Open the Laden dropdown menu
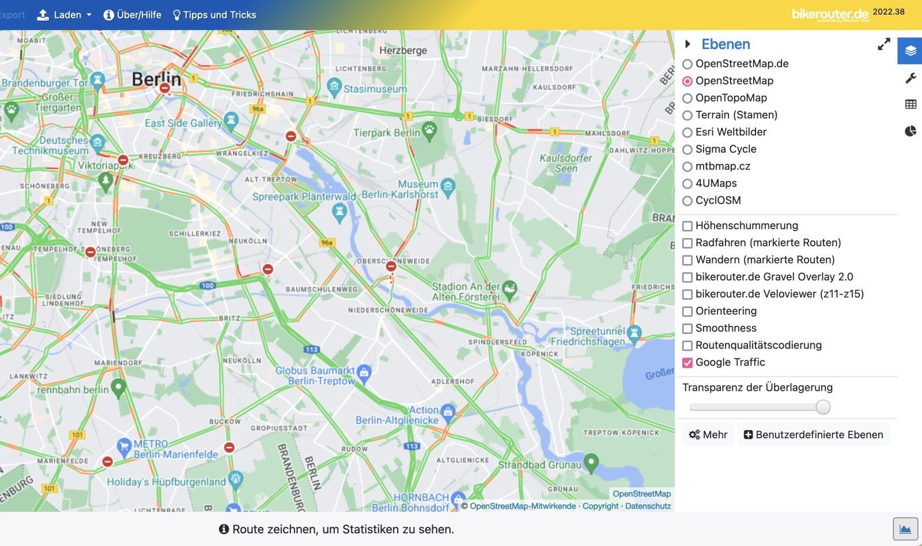The image size is (922, 546). [65, 15]
